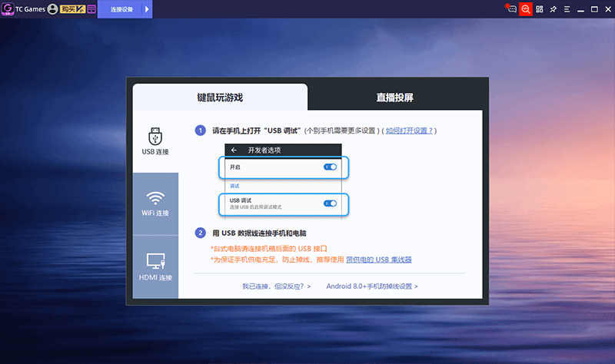Click the red diagnostic magnifier icon
This screenshot has height=364, width=615.
(x=526, y=9)
